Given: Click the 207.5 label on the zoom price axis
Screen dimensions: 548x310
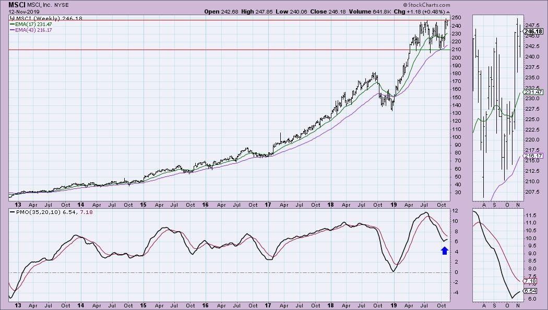Looking at the screenshot, I should click(x=531, y=192).
